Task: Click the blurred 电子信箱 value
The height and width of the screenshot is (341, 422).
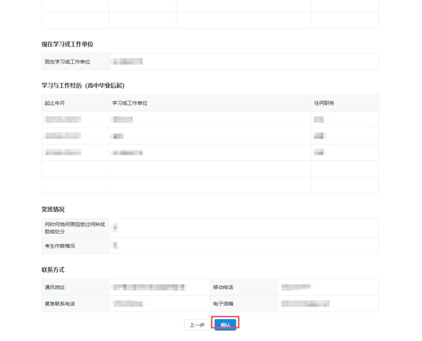Action: click(306, 304)
